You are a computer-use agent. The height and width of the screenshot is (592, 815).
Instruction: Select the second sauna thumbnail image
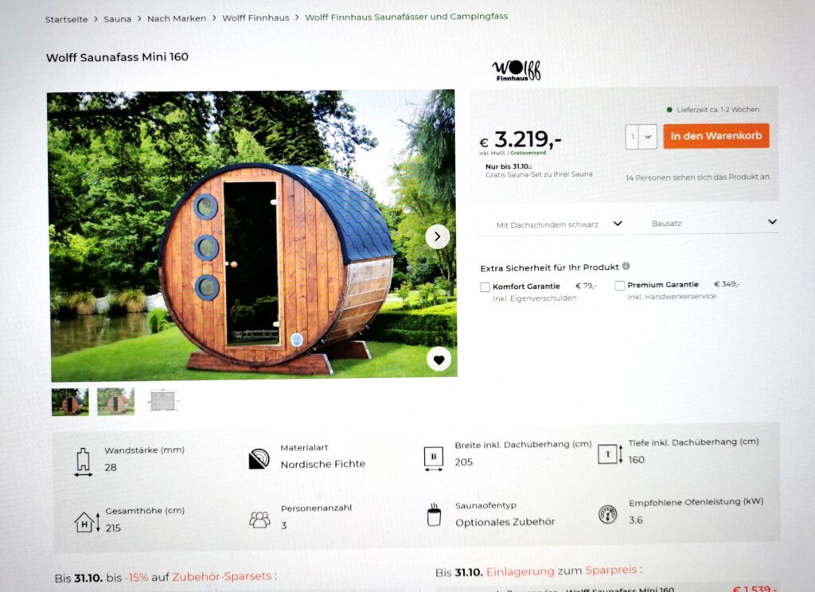[116, 401]
